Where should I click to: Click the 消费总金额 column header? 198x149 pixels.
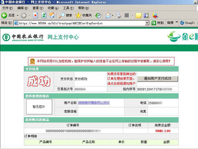[x=163, y=125]
